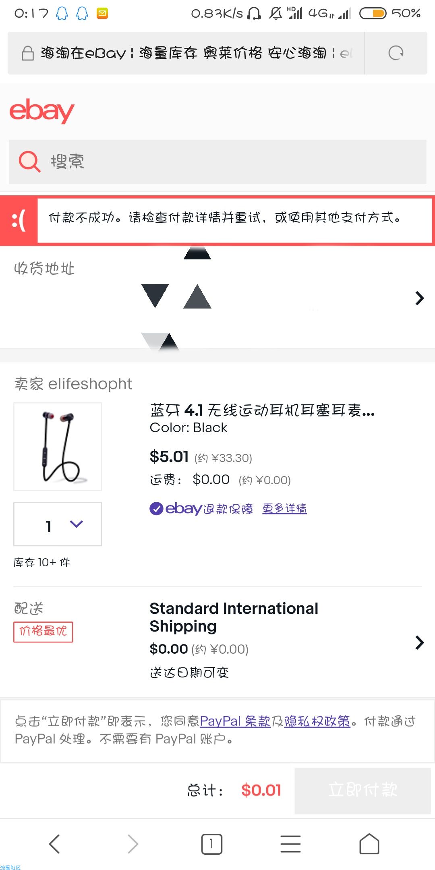Expand the 收货地址 shipping address chevron

[x=420, y=298]
